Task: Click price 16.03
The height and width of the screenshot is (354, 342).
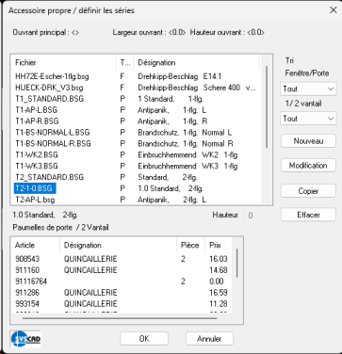Action: click(219, 259)
